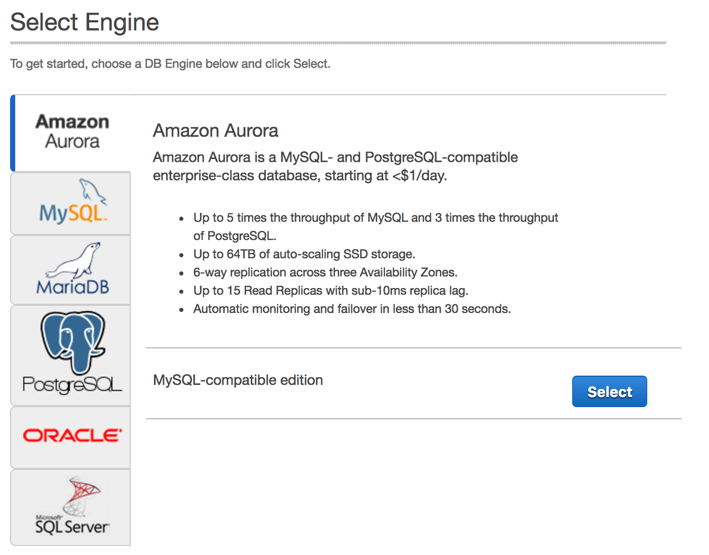Click the Amazon Aurora description heading

coord(215,131)
